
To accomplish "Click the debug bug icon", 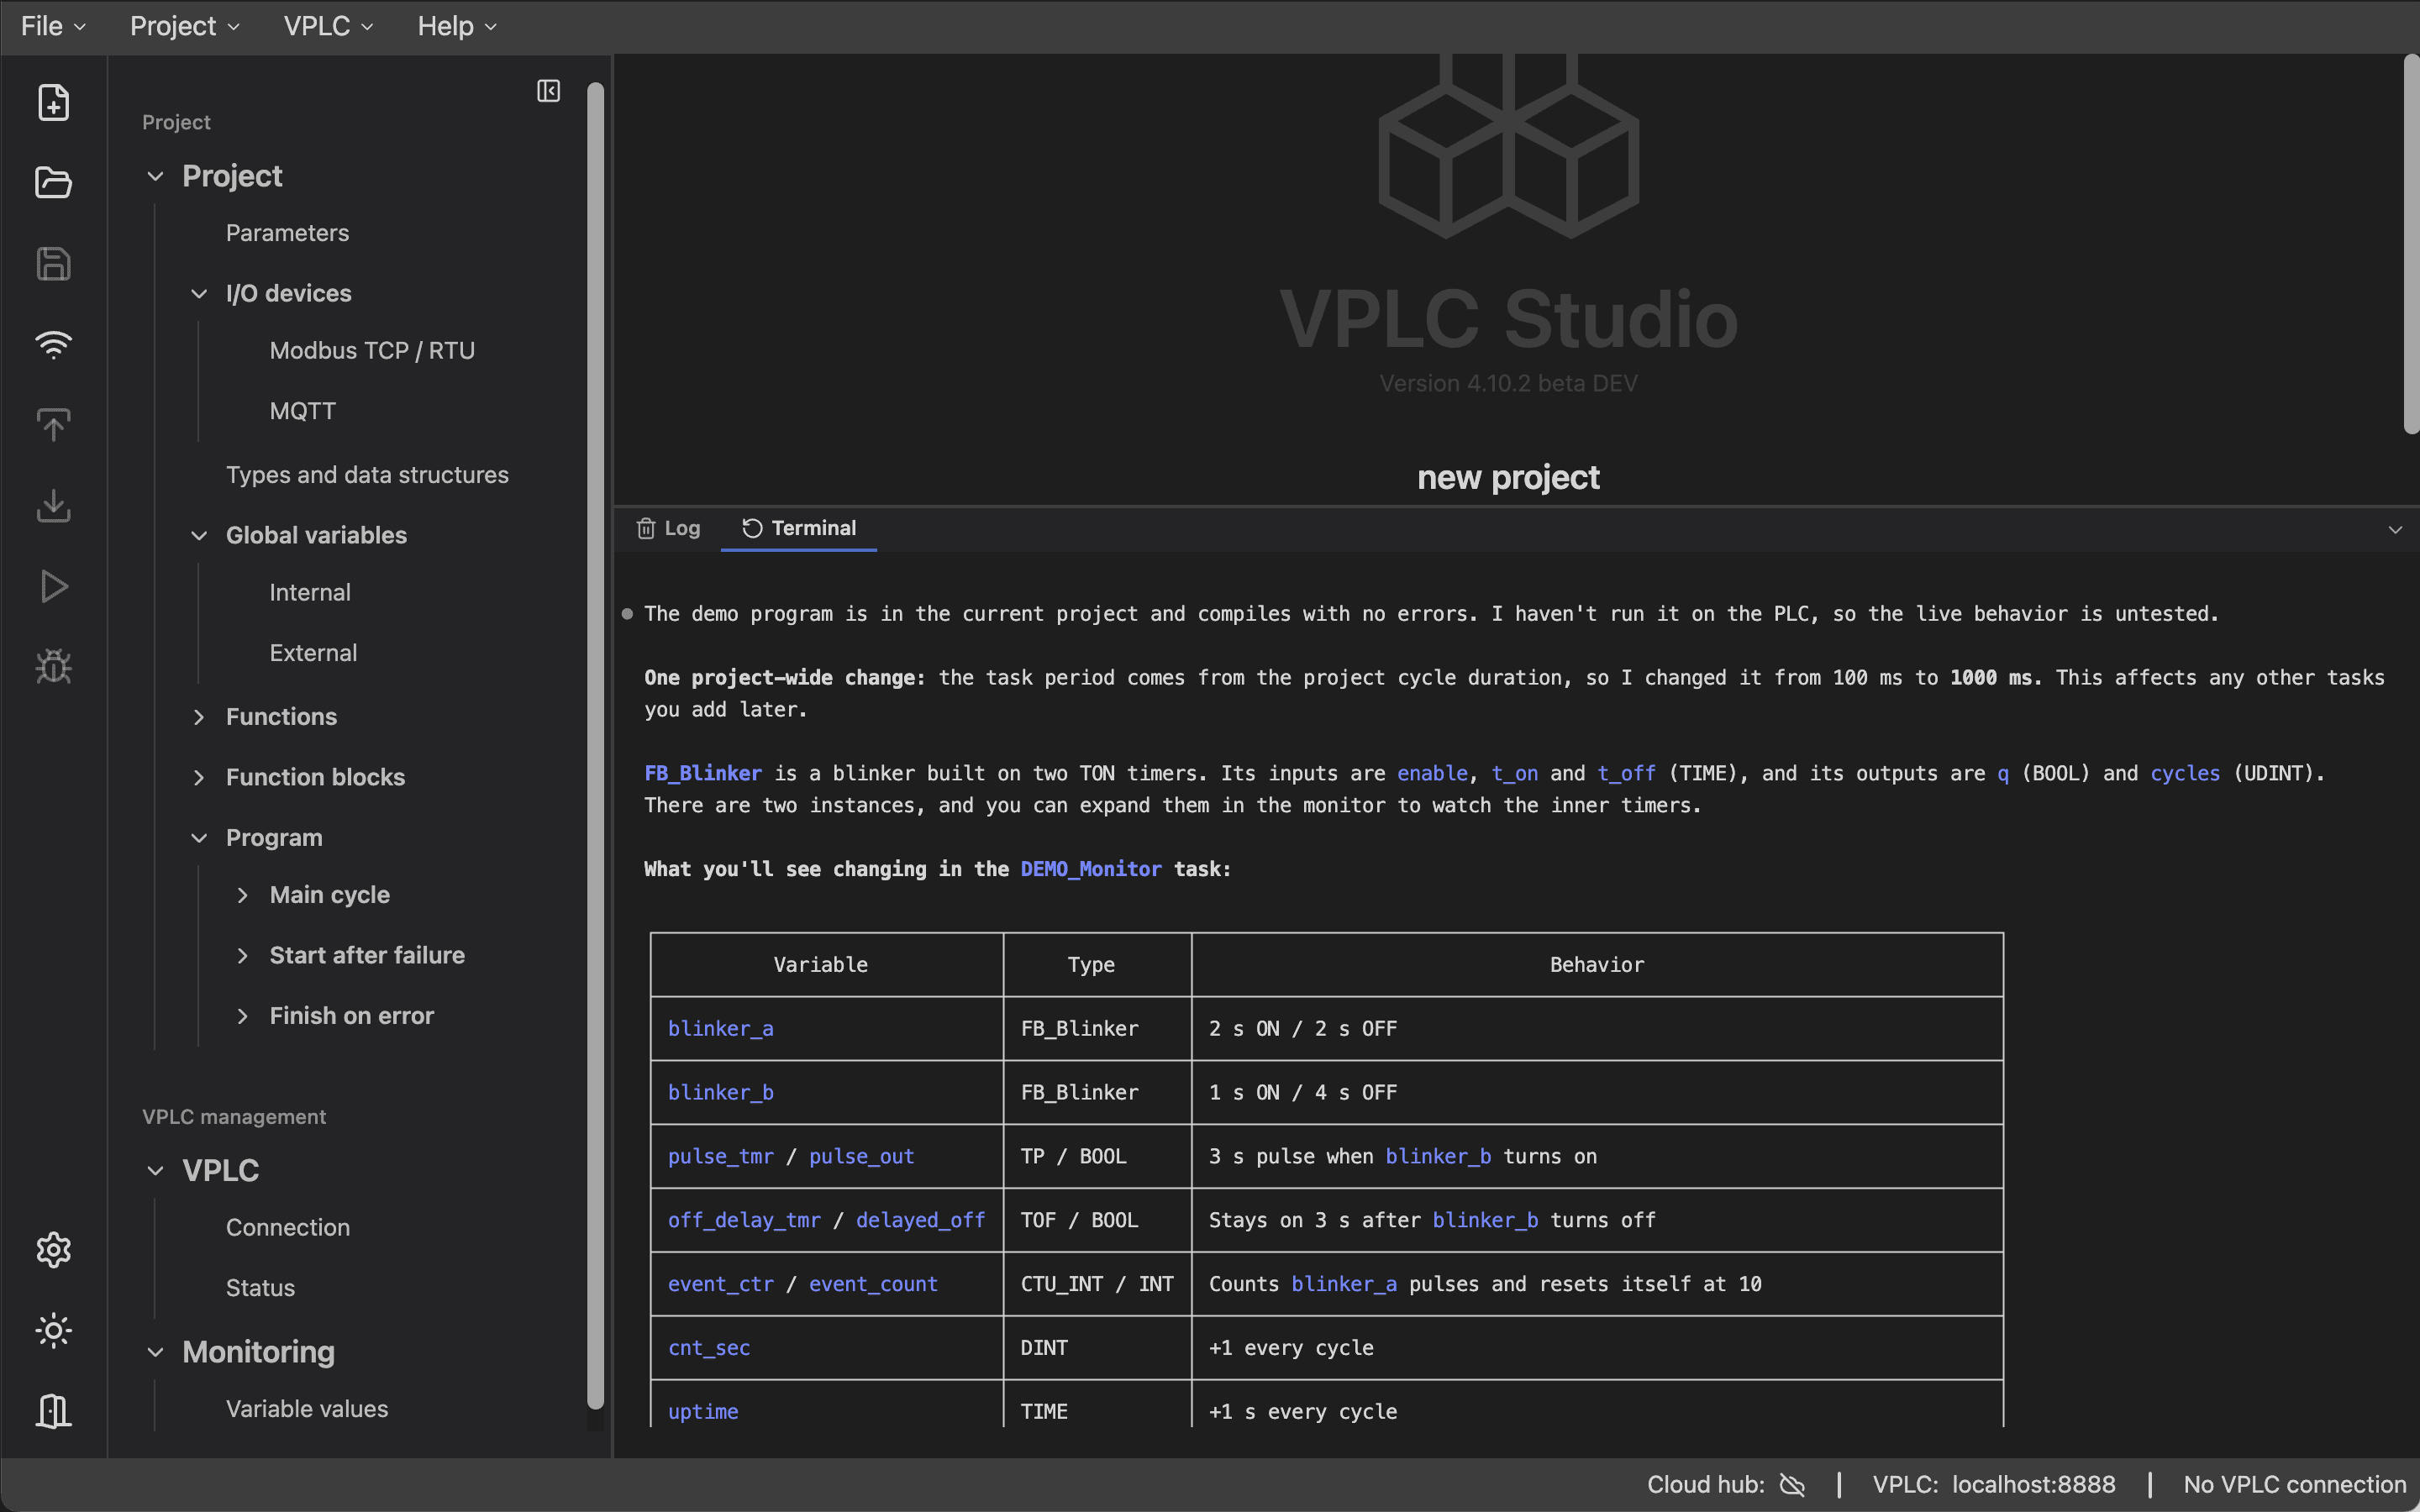I will click(x=53, y=667).
